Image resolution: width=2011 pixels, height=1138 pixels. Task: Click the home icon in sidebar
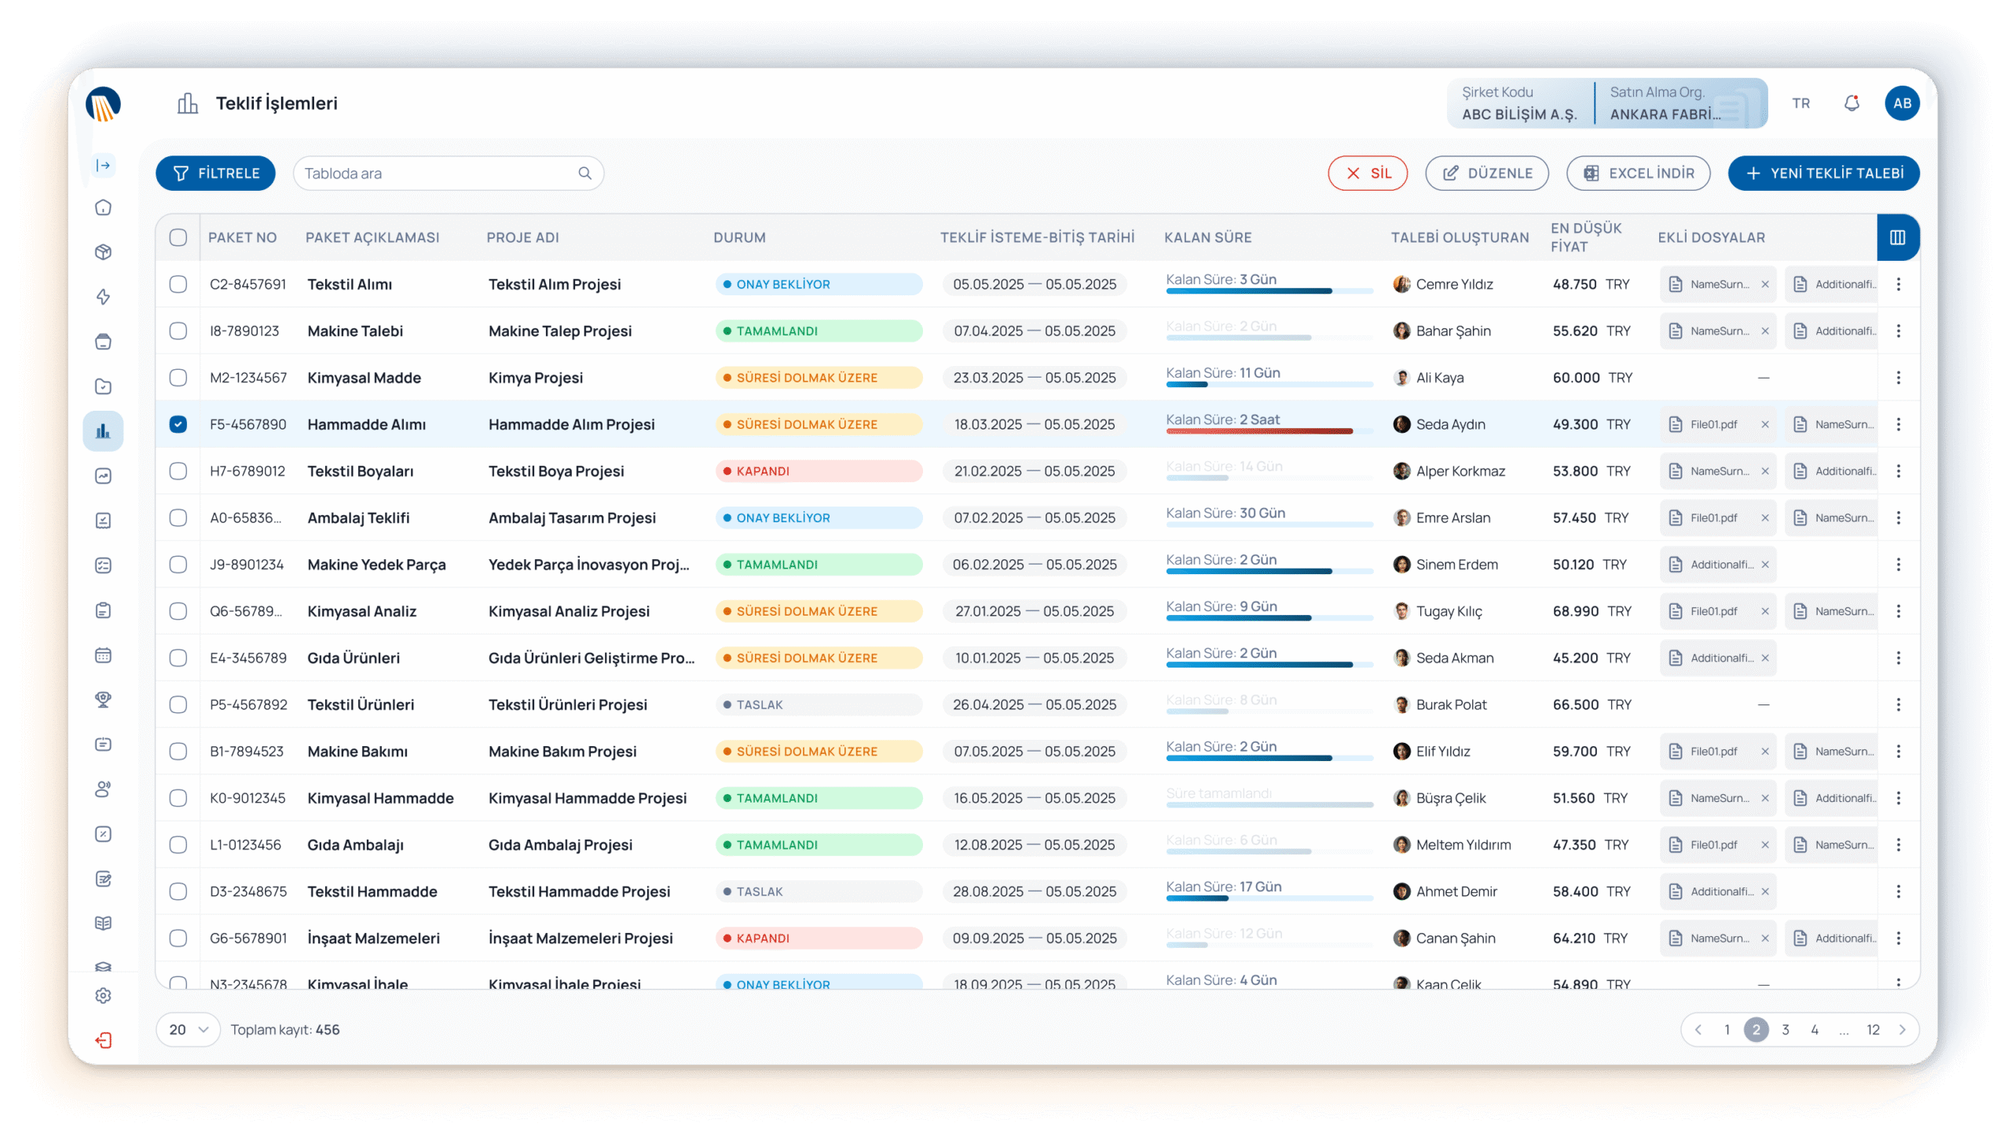(103, 207)
